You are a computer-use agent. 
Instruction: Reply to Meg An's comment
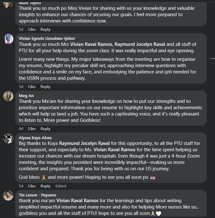coord(45,129)
